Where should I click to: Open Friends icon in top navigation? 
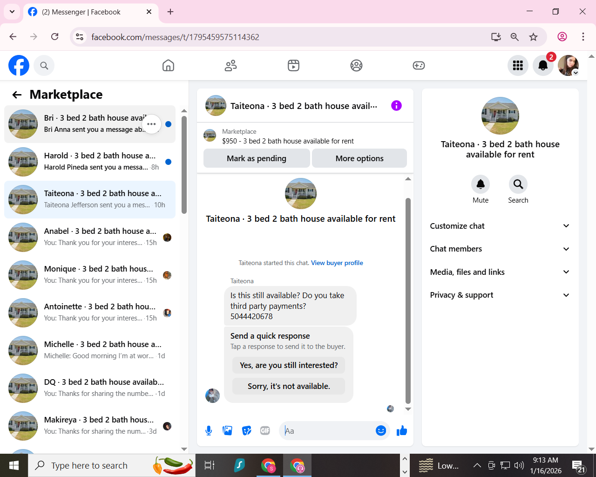click(231, 66)
